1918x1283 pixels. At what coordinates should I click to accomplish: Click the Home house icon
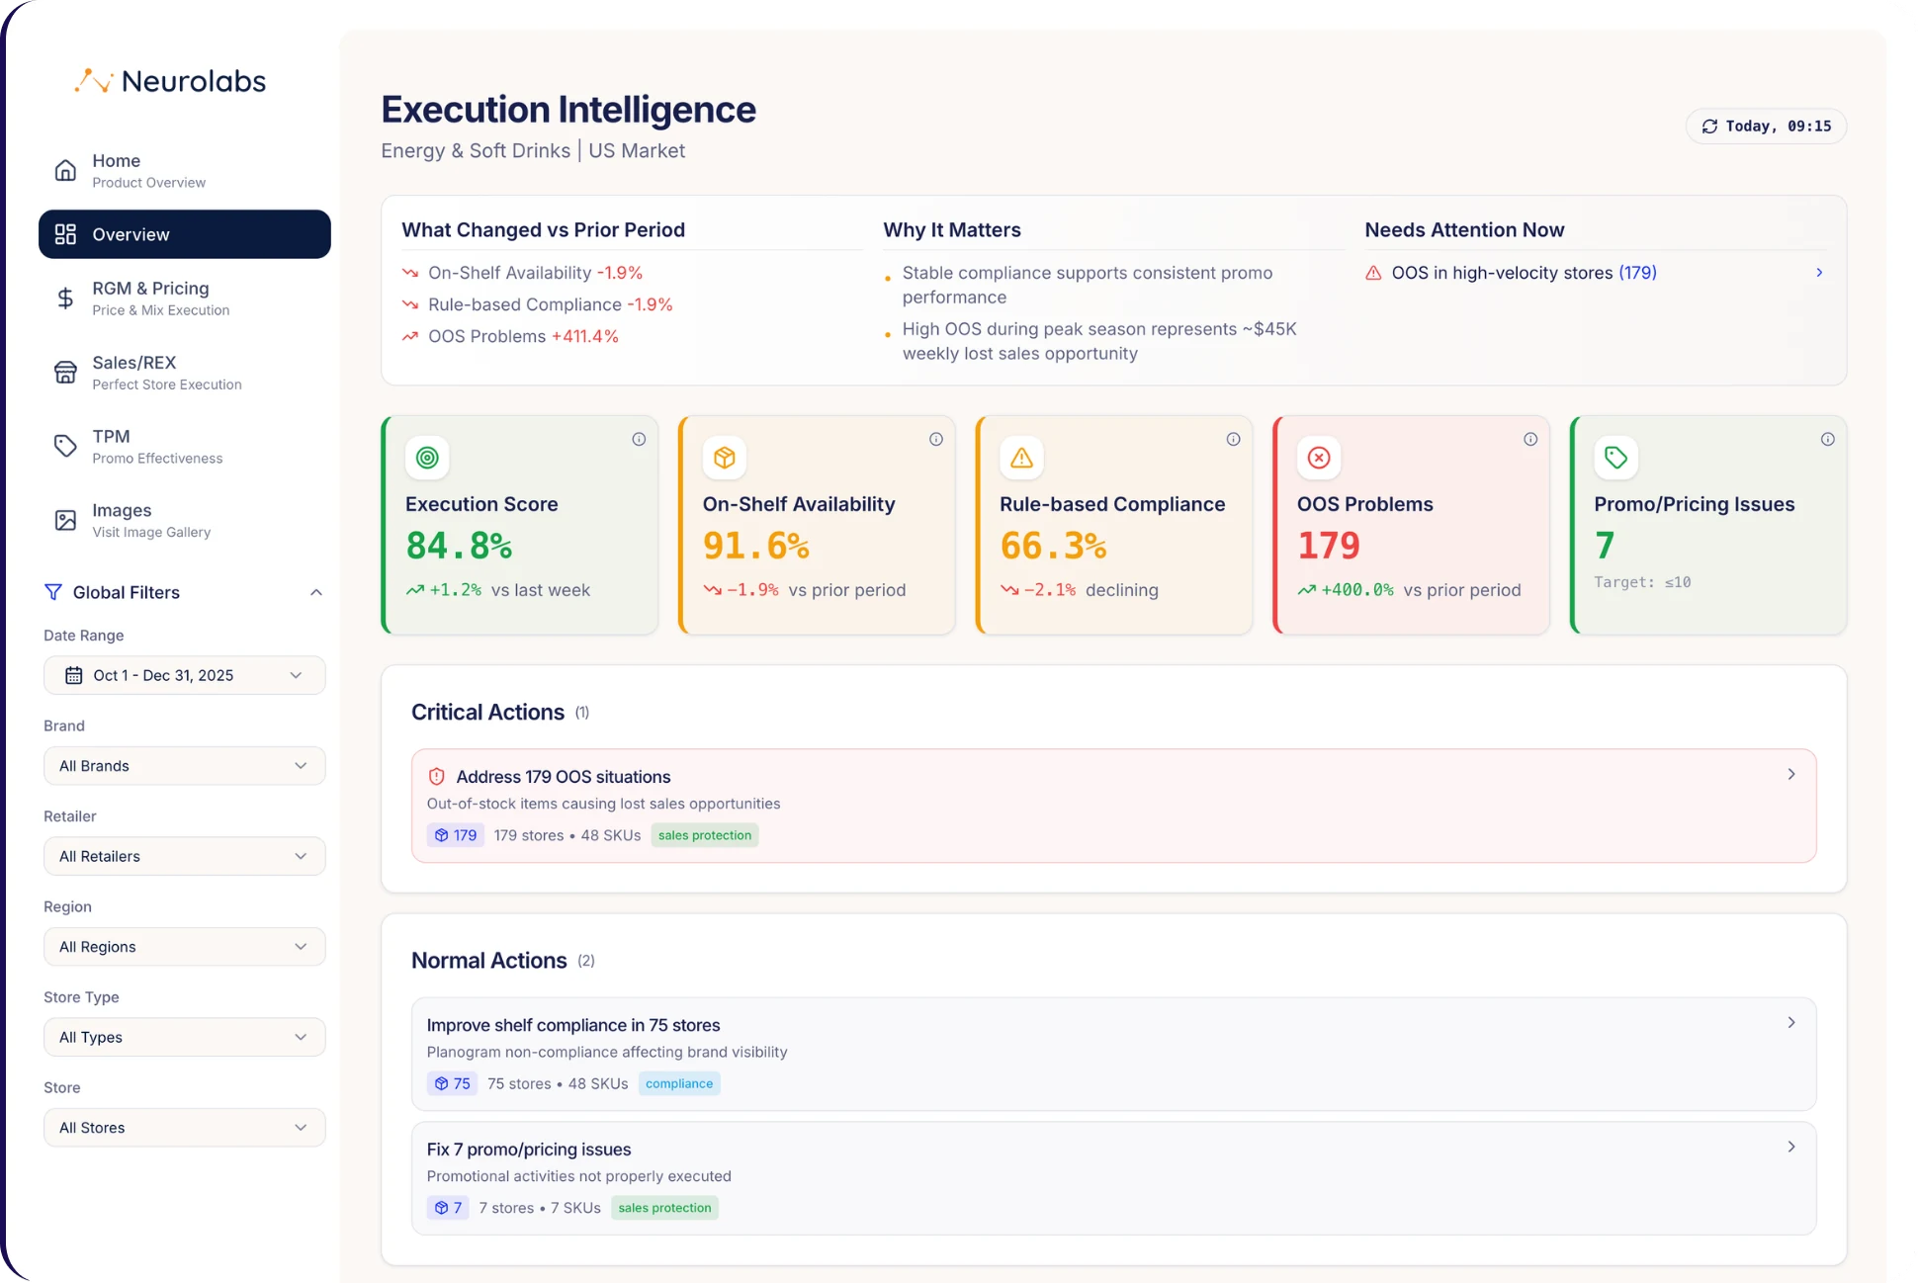65,170
